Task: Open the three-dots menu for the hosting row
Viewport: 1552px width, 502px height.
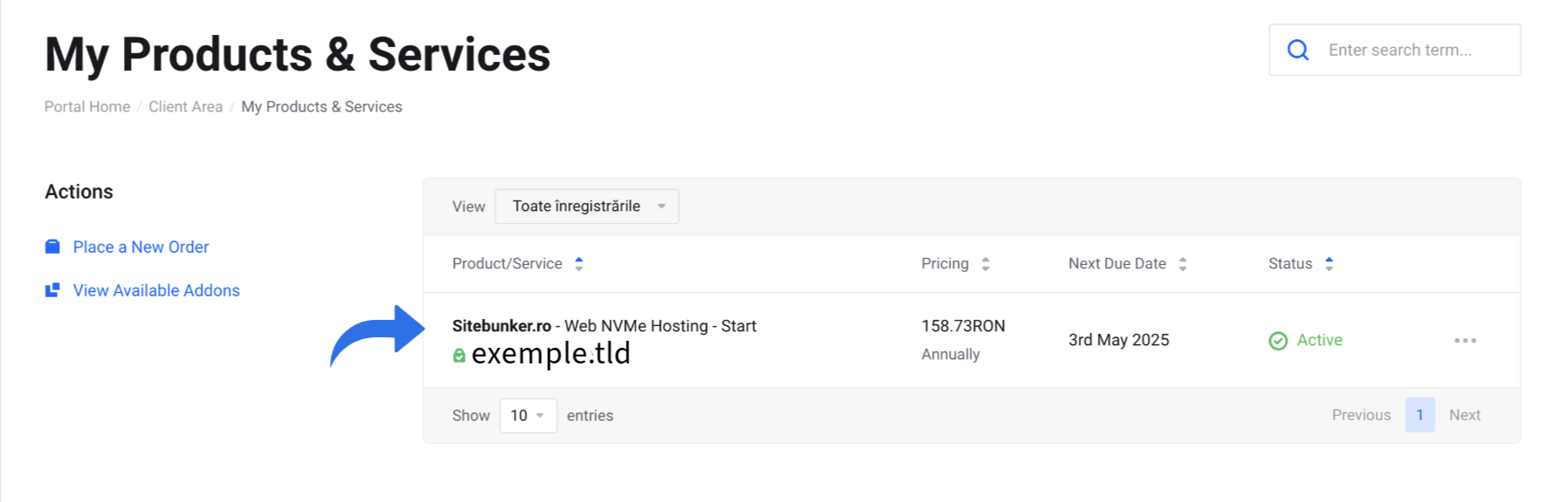Action: [1466, 340]
